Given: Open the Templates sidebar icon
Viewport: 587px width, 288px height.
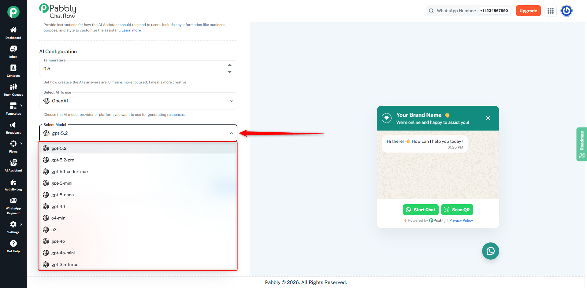Looking at the screenshot, I should (13, 106).
